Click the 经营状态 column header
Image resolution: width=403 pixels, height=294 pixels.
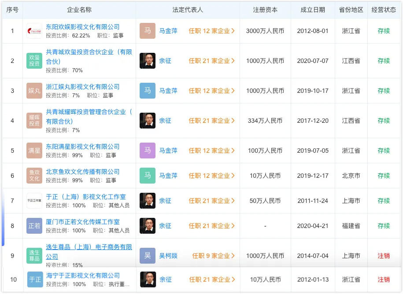click(384, 10)
